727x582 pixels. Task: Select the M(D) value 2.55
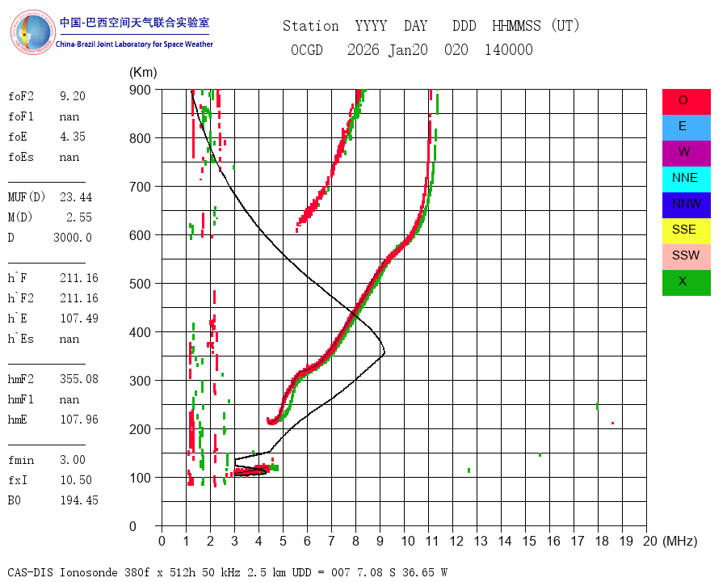pos(79,217)
